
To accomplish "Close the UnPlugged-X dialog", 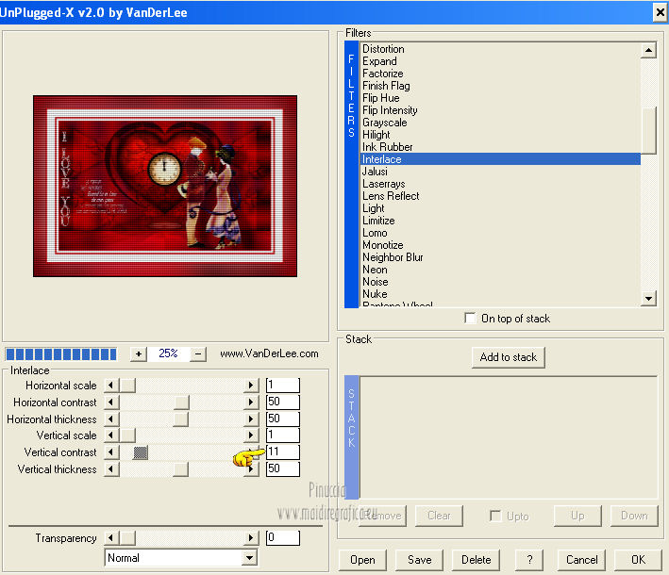I will pyautogui.click(x=660, y=12).
